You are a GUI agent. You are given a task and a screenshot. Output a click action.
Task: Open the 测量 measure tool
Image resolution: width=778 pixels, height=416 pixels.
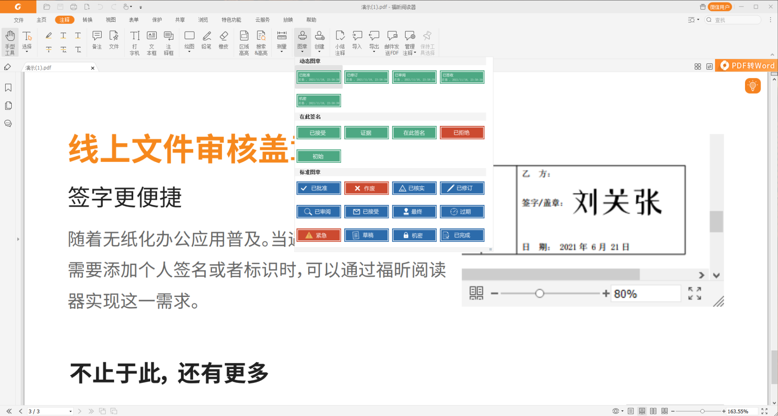pos(282,41)
